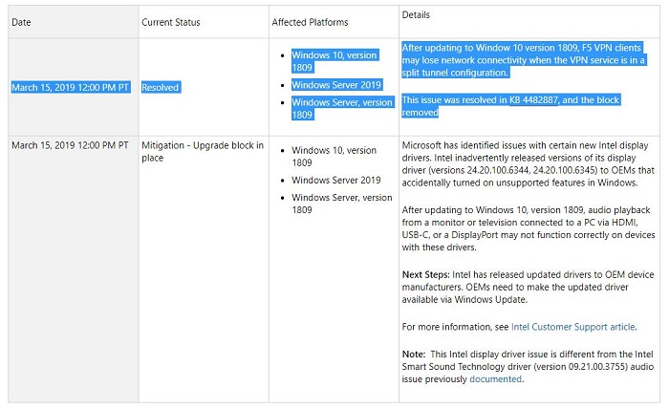Open the Intel Customer Support article link
The image size is (669, 409).
[x=573, y=327]
